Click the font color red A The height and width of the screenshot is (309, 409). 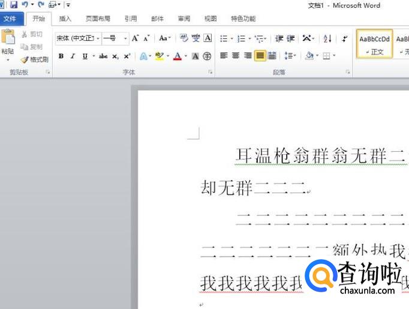[x=178, y=56]
